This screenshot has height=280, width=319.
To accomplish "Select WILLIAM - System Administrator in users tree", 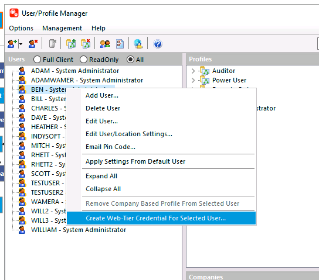I will (79, 230).
